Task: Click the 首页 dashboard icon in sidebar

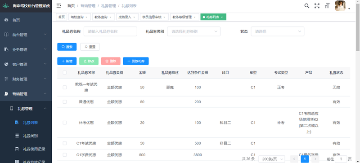Action: point(6,20)
